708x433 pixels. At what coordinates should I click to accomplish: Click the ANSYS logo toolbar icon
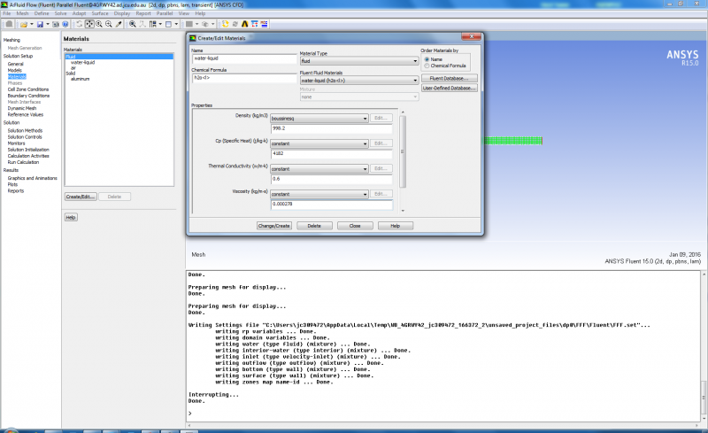point(245,24)
